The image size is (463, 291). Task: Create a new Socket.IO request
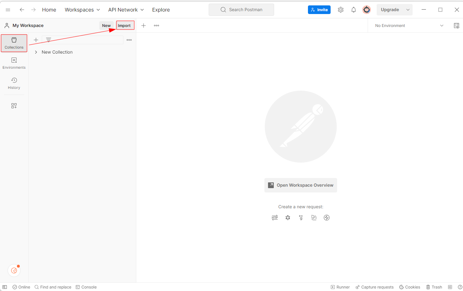click(x=327, y=218)
